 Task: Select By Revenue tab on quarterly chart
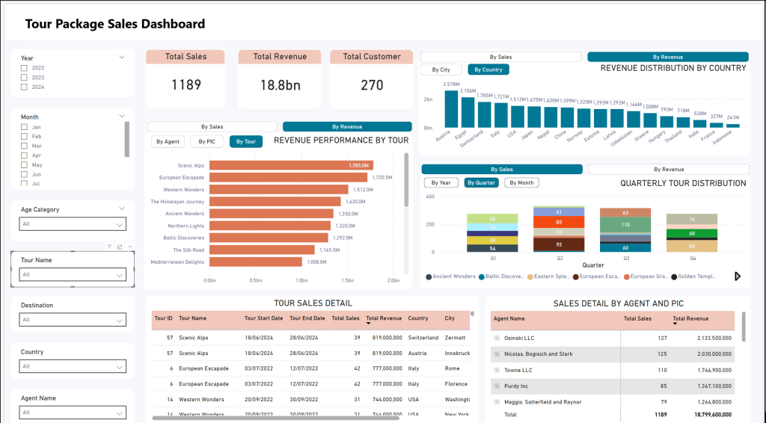(669, 170)
